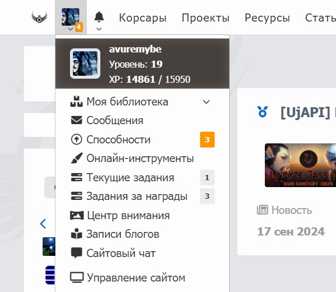Screen dimensions: 336x292
Task: Click the Сайтовый чат speech bubble icon
Action: [76, 253]
